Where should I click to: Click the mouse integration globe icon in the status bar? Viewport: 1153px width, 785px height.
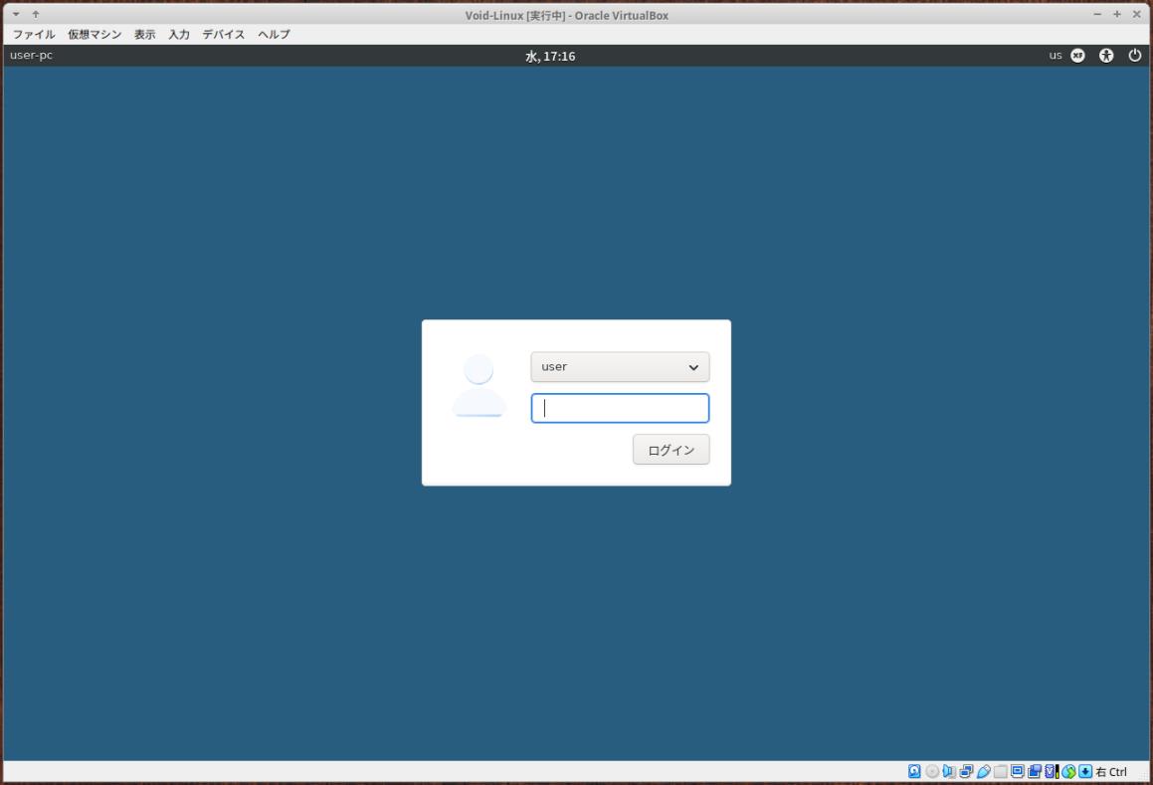pyautogui.click(x=1068, y=771)
